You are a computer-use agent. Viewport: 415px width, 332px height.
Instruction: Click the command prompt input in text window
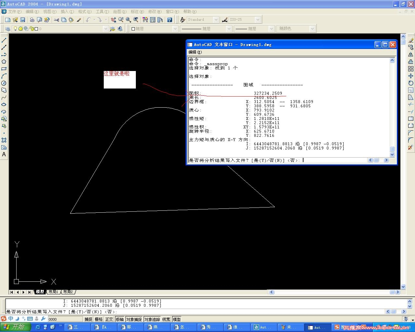pyautogui.click(x=278, y=160)
